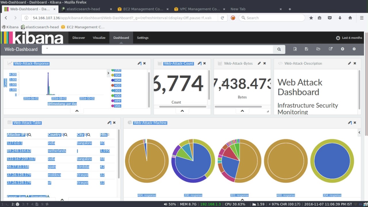Open the Kibana bookmark
The width and height of the screenshot is (368, 207).
(10, 27)
